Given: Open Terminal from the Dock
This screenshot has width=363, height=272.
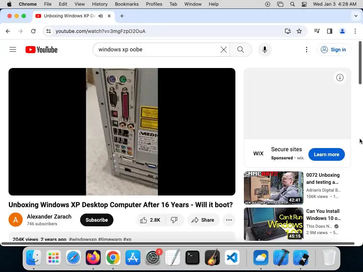Looking at the screenshot, I should coord(192,257).
